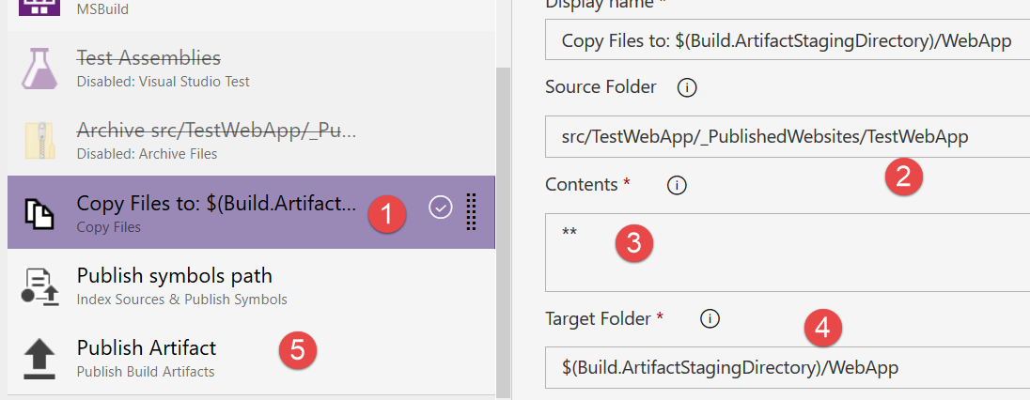Open the Target Folder info icon
Image resolution: width=1030 pixels, height=400 pixels.
coord(710,319)
